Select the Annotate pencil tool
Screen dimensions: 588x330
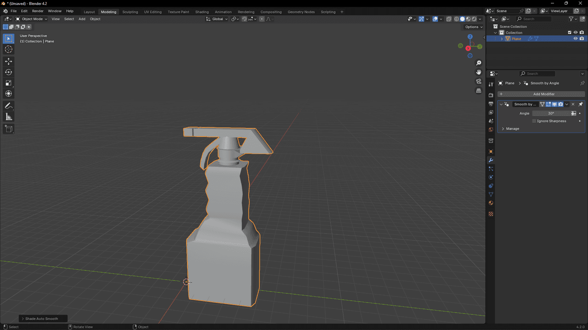click(8, 106)
